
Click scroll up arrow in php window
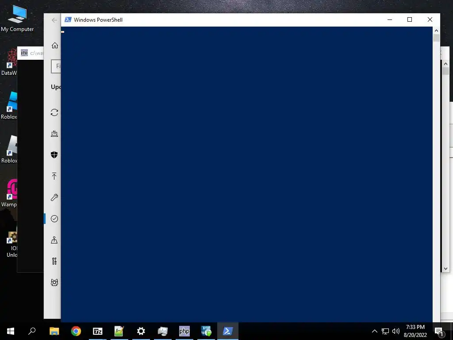click(x=445, y=64)
